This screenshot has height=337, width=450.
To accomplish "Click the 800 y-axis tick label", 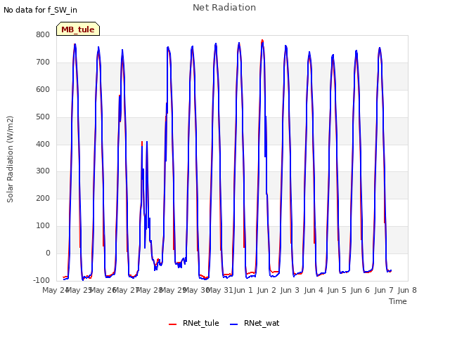I will 43,34.
